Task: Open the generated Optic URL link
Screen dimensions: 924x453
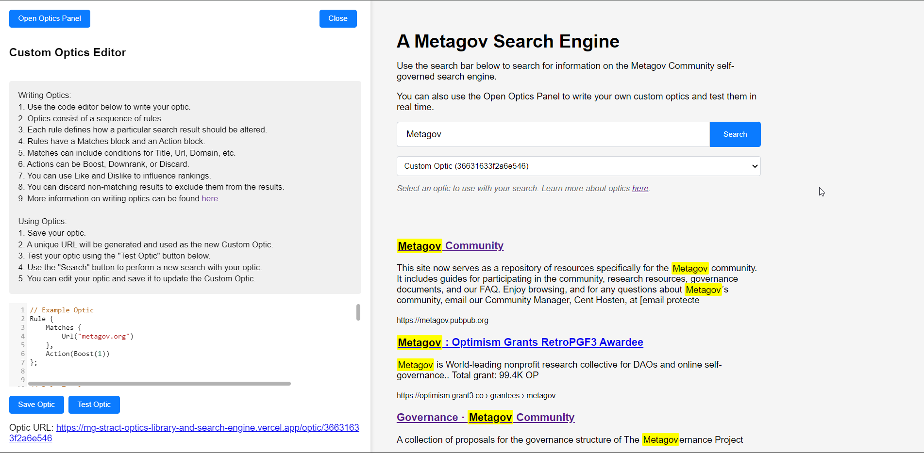Action: (x=184, y=433)
